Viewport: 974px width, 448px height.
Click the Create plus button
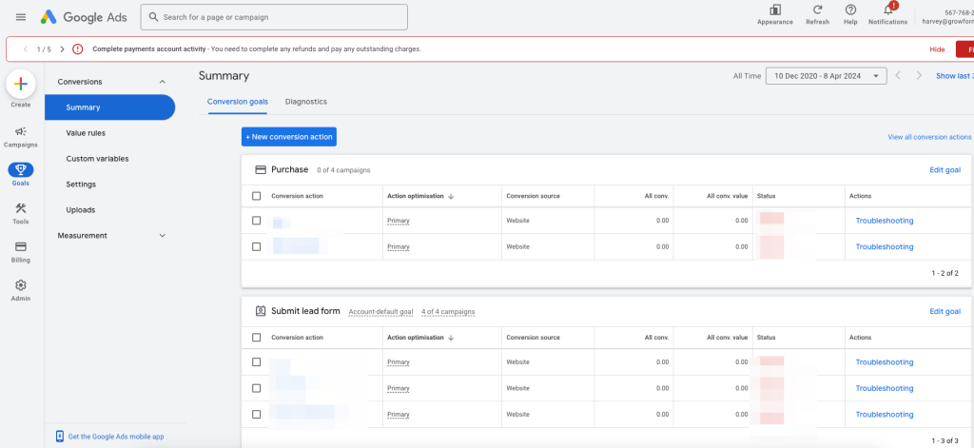(x=21, y=85)
